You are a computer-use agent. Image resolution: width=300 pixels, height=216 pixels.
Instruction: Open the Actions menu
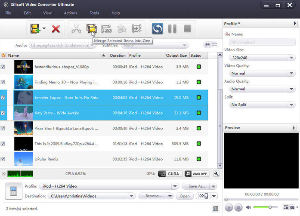71,13
